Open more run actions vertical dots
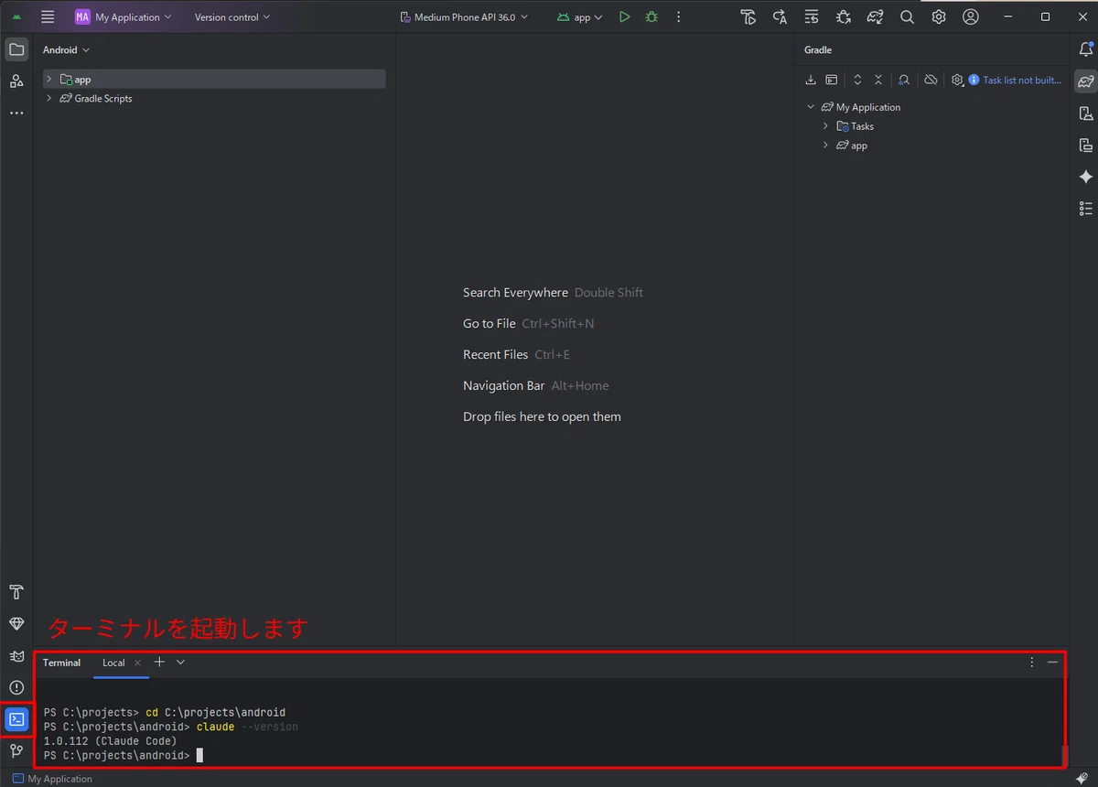This screenshot has width=1098, height=787. [x=678, y=16]
